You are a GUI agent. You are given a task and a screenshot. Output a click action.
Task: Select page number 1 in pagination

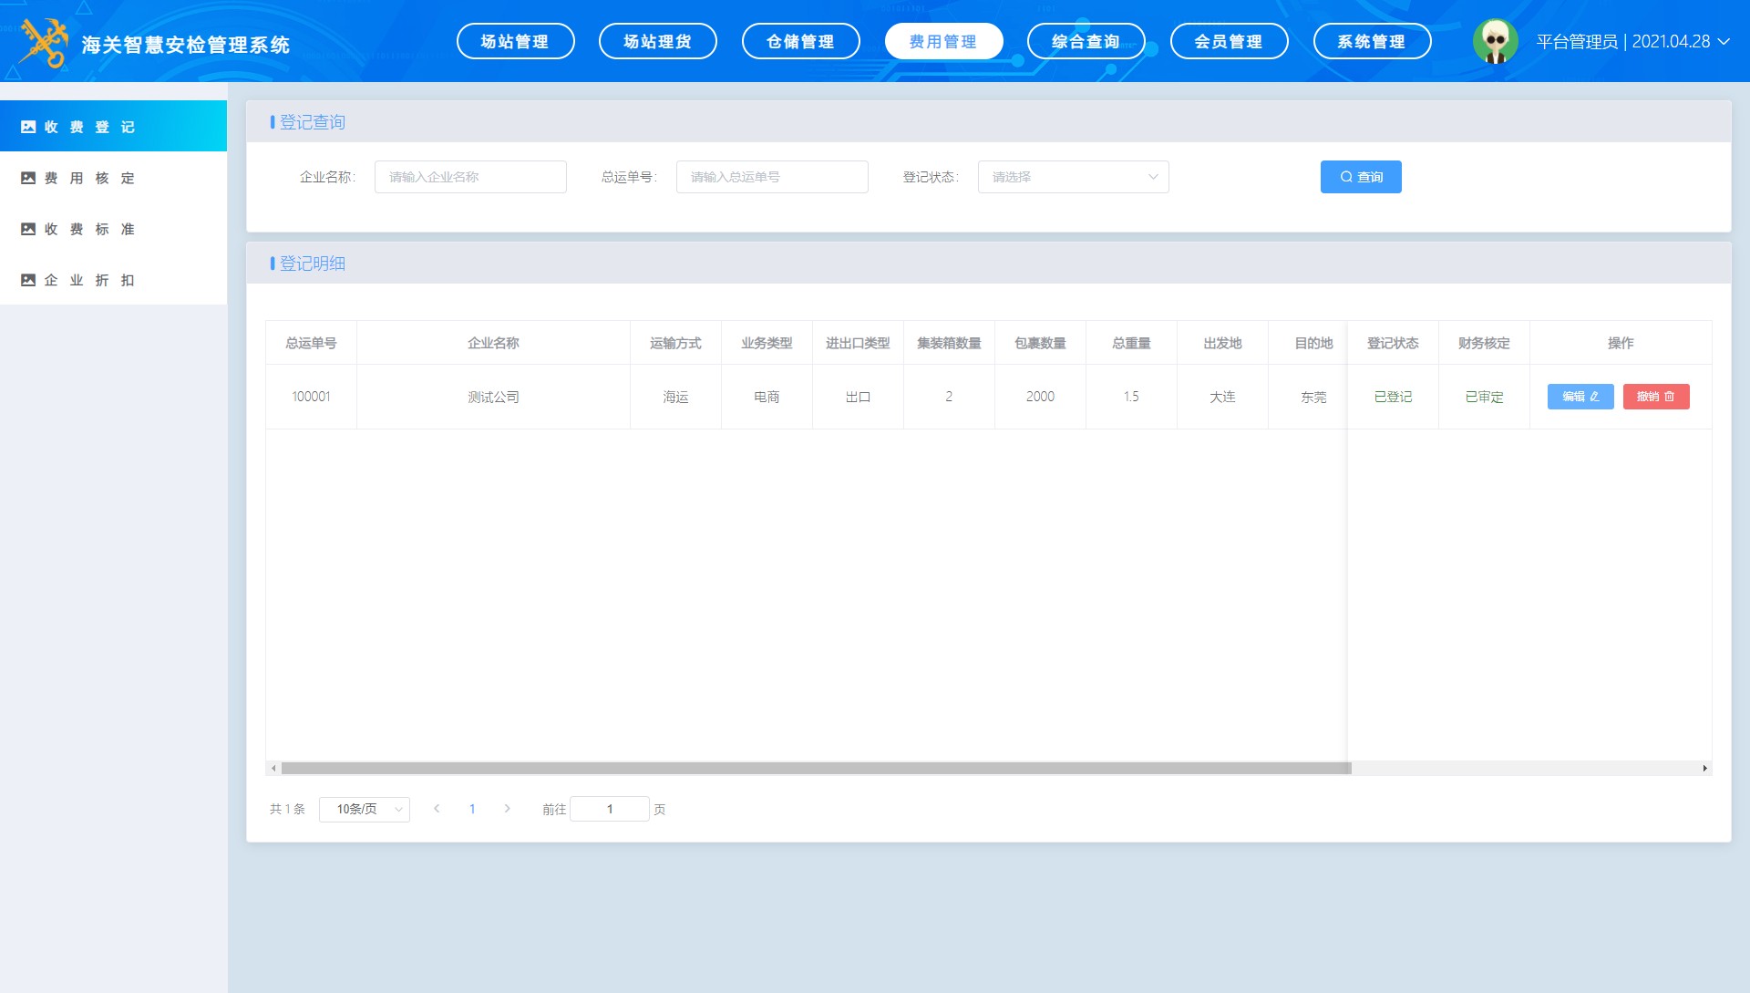[x=472, y=809]
